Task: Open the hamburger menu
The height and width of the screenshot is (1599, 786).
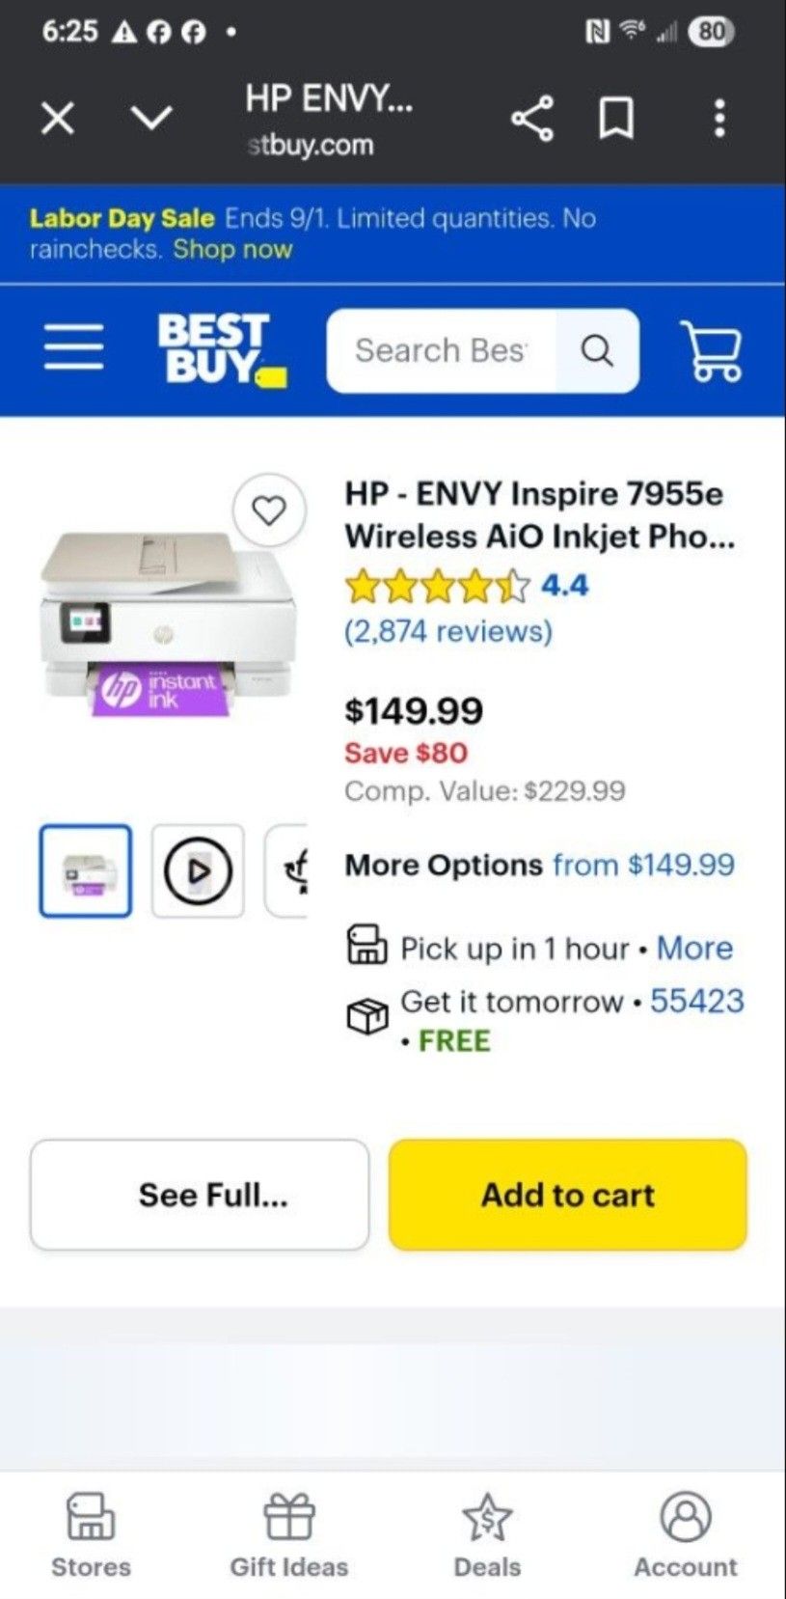Action: point(73,348)
